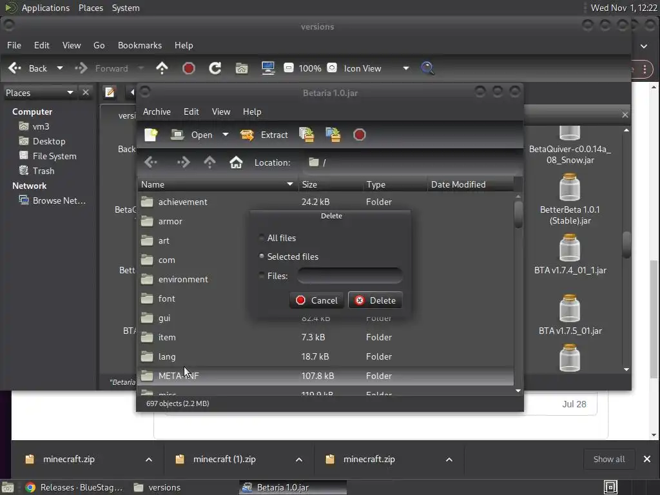Image resolution: width=660 pixels, height=495 pixels.
Task: Open the archive manager Help menu
Action: (252, 112)
